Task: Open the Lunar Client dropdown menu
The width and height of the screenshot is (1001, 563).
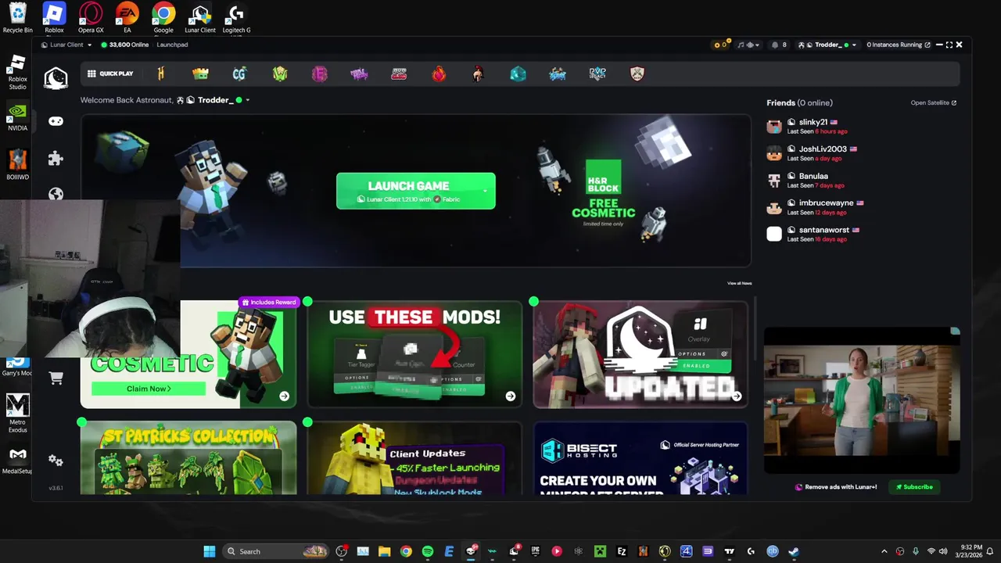Action: pyautogui.click(x=67, y=45)
